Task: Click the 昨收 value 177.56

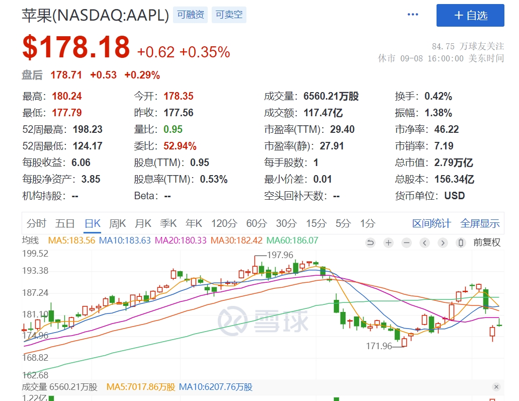Action: pos(179,113)
